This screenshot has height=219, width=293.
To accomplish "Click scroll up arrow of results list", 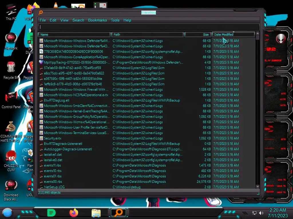I will point(258,34).
